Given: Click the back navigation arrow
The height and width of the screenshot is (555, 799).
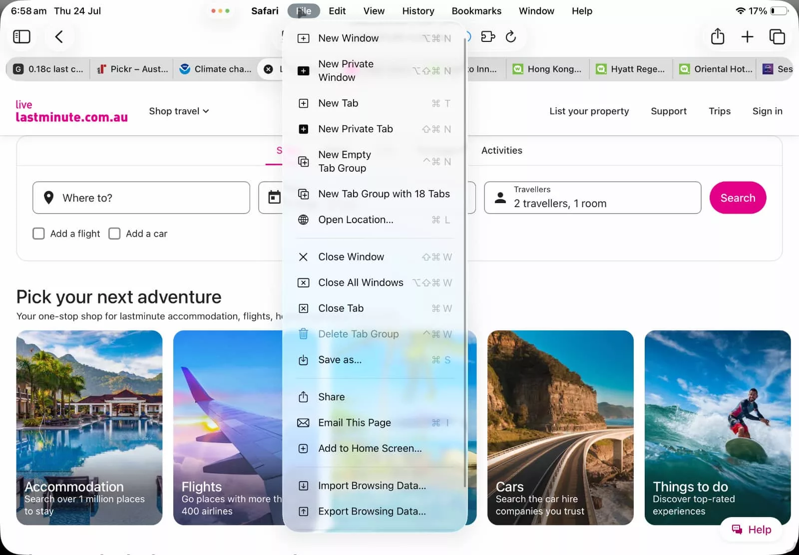Looking at the screenshot, I should (59, 36).
